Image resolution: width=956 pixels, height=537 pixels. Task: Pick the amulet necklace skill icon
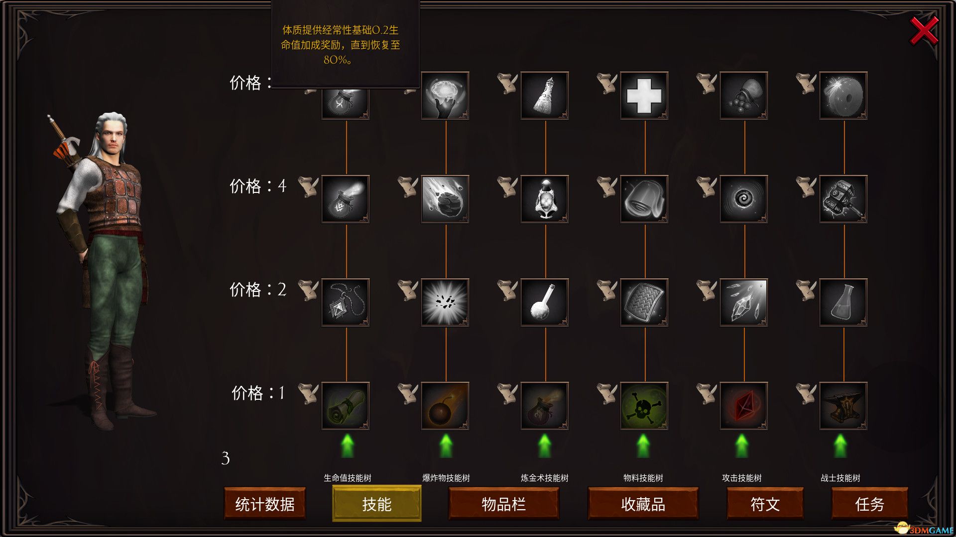click(x=346, y=302)
